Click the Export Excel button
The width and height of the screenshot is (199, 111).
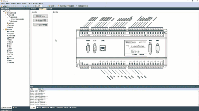point(41,16)
